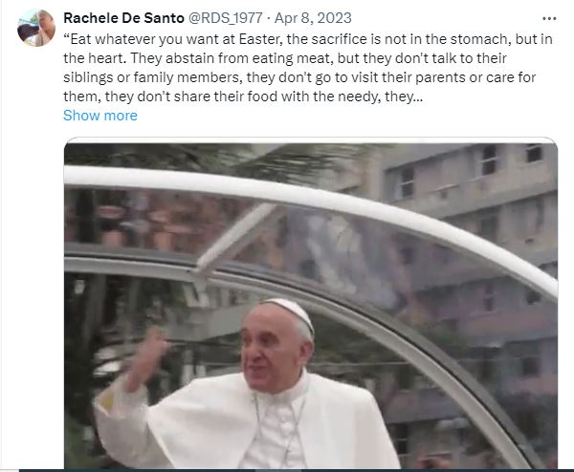Click the white skullcap in the photo
Image resolution: width=574 pixels, height=472 pixels.
point(289,311)
